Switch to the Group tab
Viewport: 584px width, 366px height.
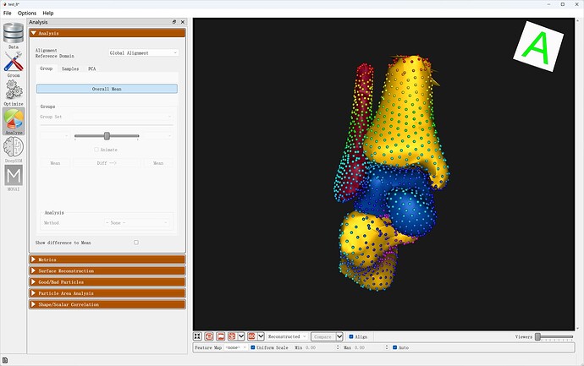(47, 68)
